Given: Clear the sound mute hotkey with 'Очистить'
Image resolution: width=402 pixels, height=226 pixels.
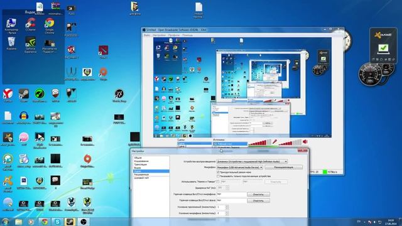Looking at the screenshot, I should pos(258,201).
